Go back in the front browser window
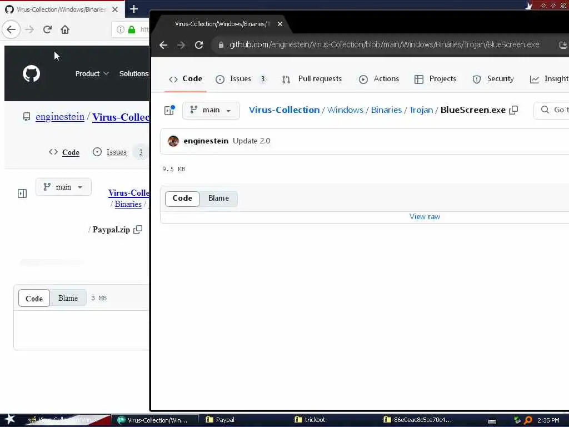 [163, 45]
